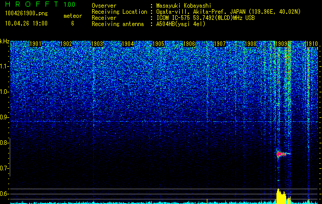Click the pink meteor echo on spectrogram
The width and height of the screenshot is (322, 204).
[x=281, y=154]
